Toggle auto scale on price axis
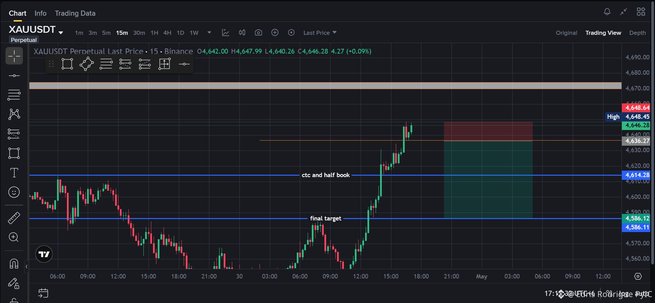 click(x=642, y=293)
